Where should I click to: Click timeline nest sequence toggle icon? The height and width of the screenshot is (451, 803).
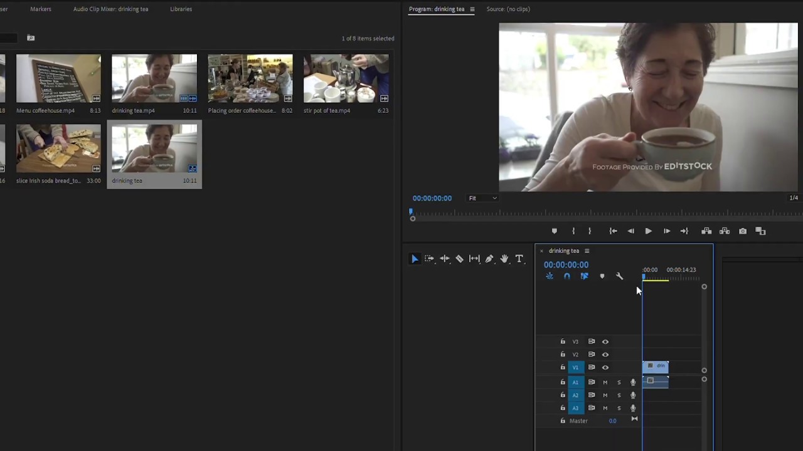coord(550,276)
